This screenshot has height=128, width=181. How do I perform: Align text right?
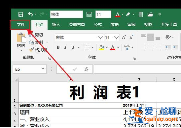[158, 47]
